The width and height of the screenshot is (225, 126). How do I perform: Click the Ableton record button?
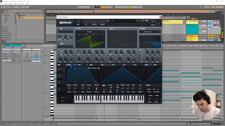coord(98,7)
